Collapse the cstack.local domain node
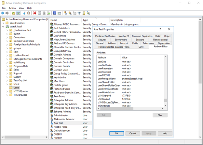Viewport: 203px width, 145px height. pos(3,27)
